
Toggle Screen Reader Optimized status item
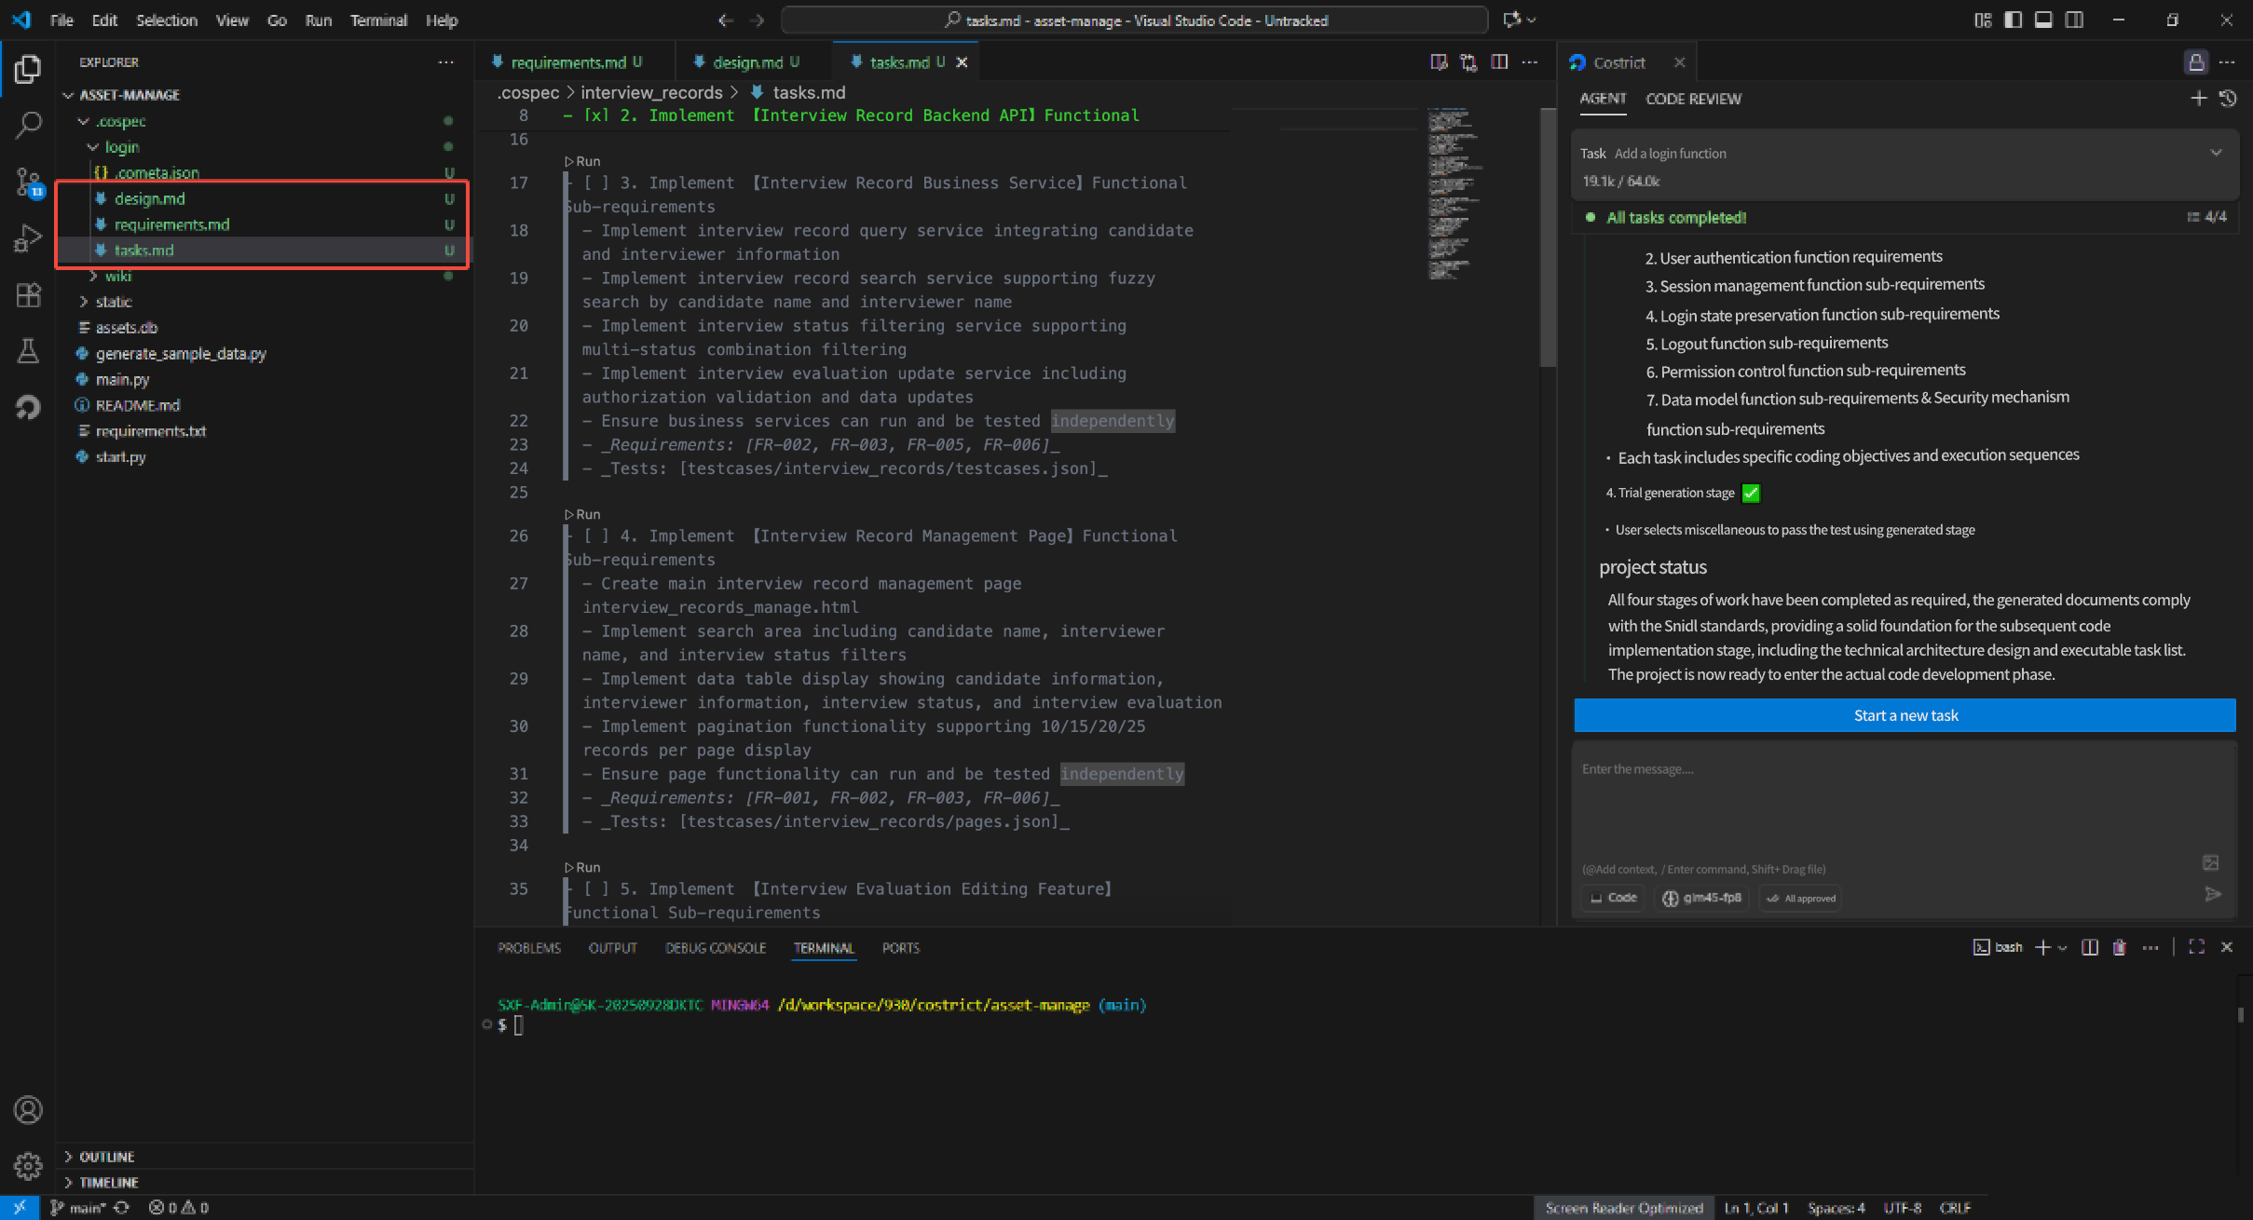click(x=1623, y=1208)
